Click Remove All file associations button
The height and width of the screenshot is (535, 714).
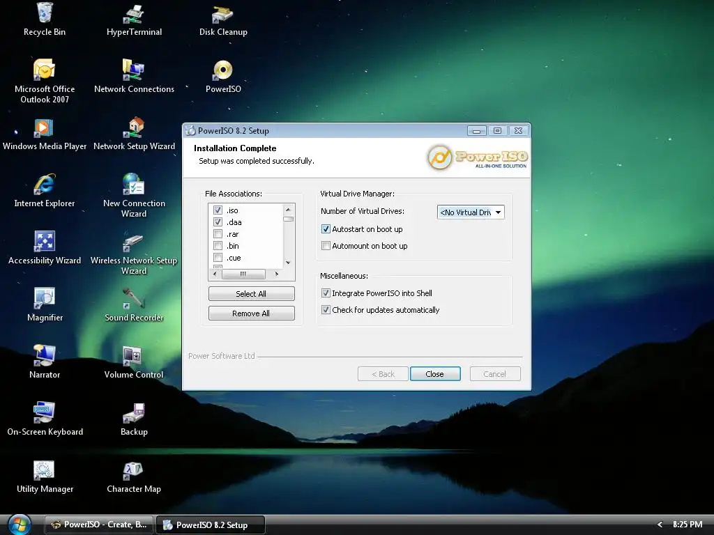pyautogui.click(x=251, y=313)
